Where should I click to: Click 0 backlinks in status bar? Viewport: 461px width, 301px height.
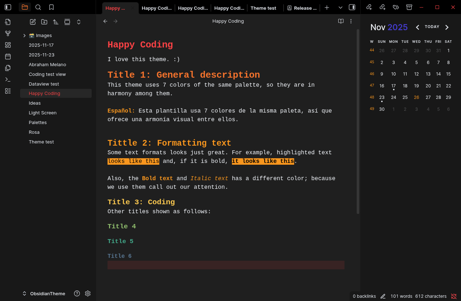coord(364,296)
